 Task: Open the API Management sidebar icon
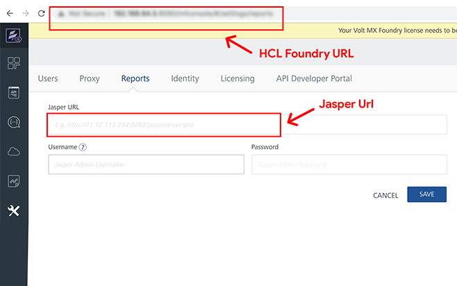click(14, 92)
